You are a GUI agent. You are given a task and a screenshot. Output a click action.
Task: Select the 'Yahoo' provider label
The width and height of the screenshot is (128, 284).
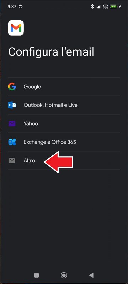(31, 124)
